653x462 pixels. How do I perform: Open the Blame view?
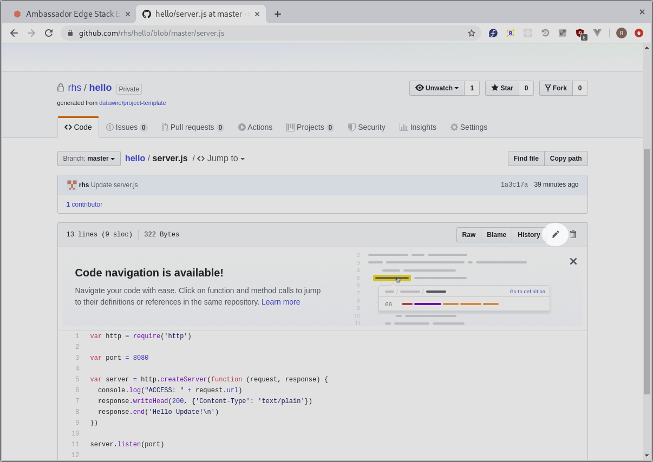click(497, 235)
